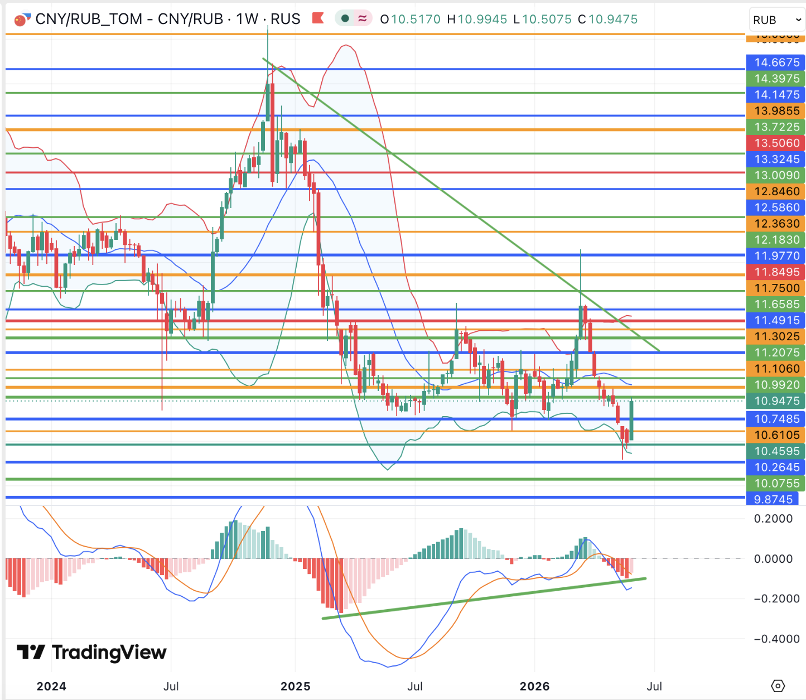Click the 2026 time axis label
Viewport: 806px width, 700px height.
534,686
